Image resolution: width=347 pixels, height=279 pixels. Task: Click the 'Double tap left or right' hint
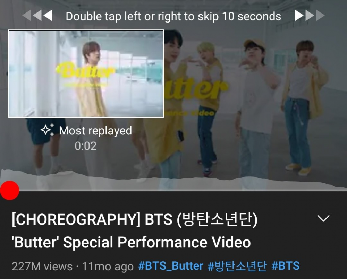(x=173, y=16)
